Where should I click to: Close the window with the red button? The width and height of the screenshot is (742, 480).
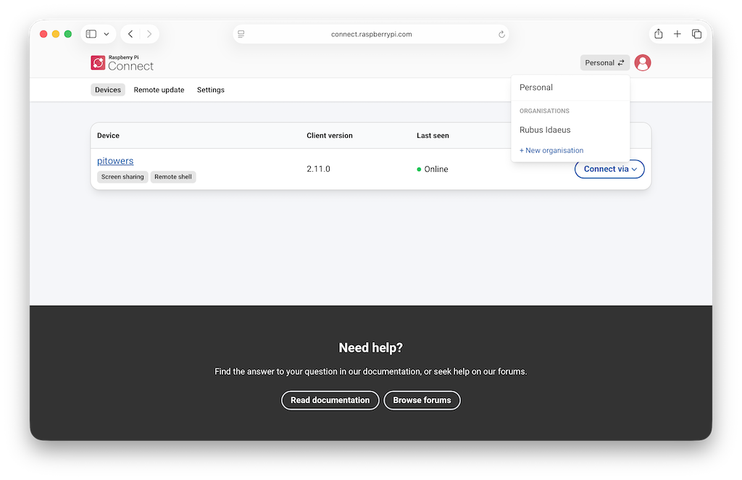(x=43, y=34)
